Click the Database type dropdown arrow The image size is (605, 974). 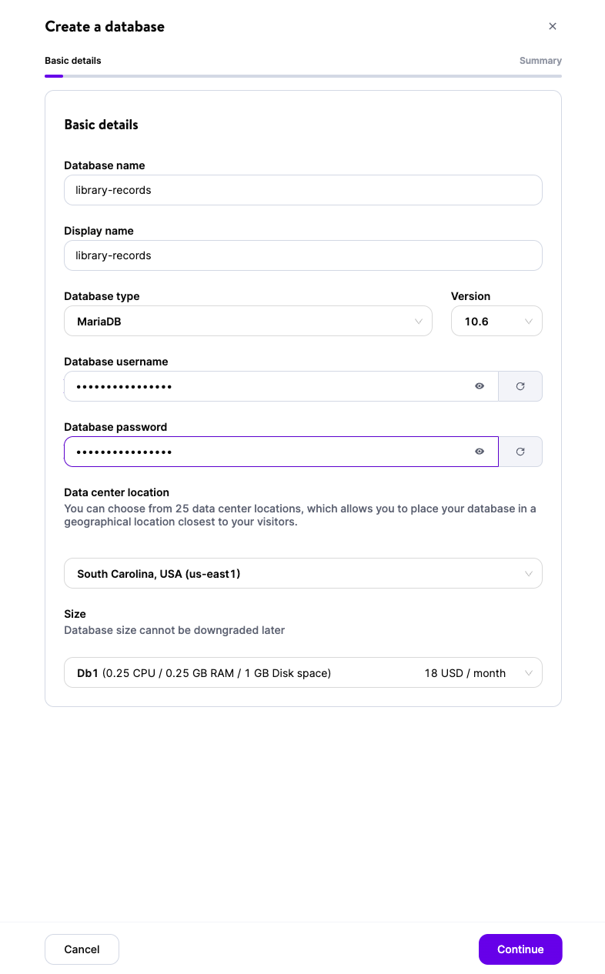(418, 321)
